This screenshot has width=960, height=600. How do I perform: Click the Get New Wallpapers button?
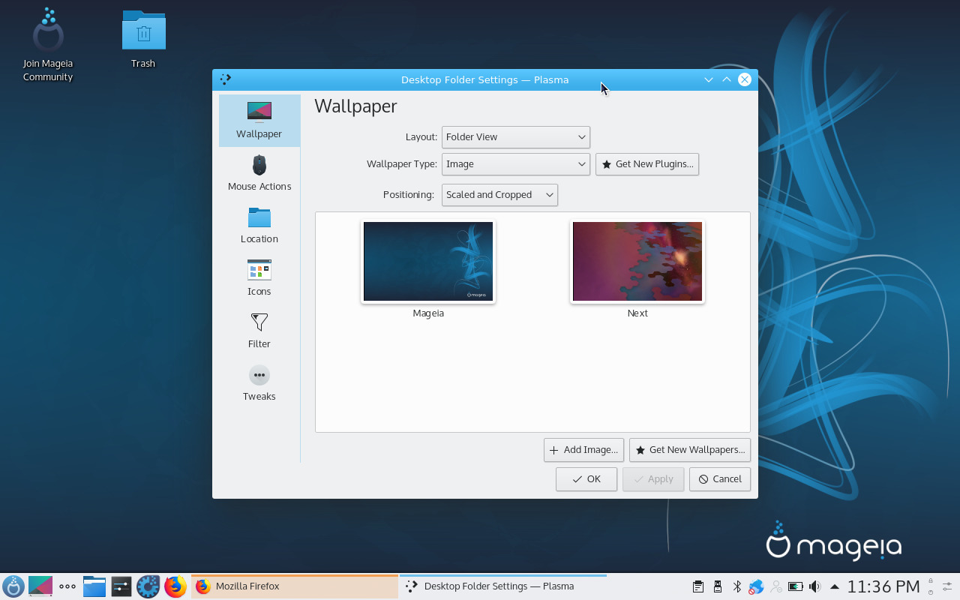(689, 450)
